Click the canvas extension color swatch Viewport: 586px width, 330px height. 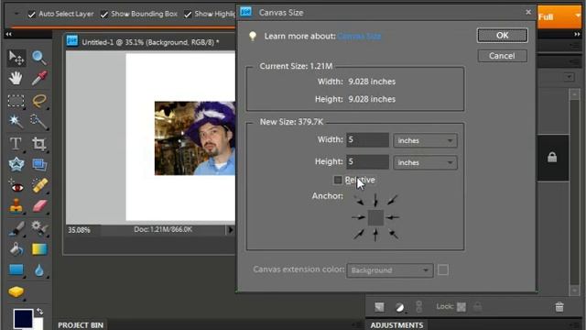(x=443, y=269)
